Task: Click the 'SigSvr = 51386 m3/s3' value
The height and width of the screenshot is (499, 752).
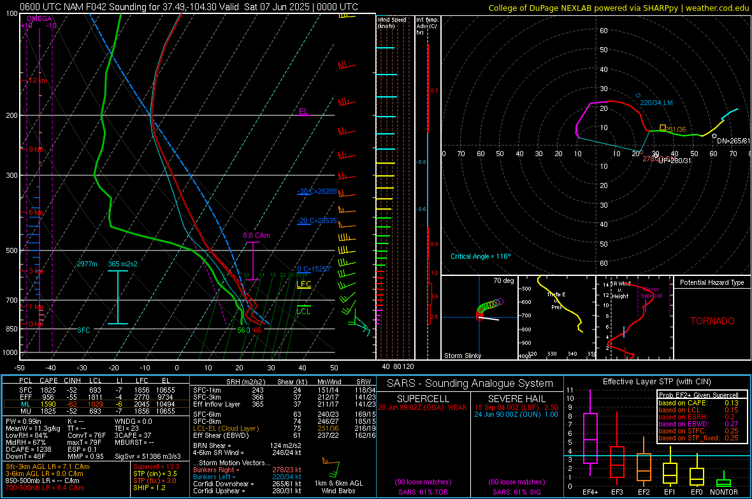Action: click(x=148, y=457)
